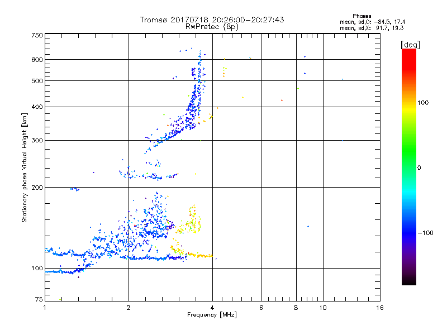Click the x-axis tick label '6'
Viewport: 447px width, 335px height.
coord(261,308)
